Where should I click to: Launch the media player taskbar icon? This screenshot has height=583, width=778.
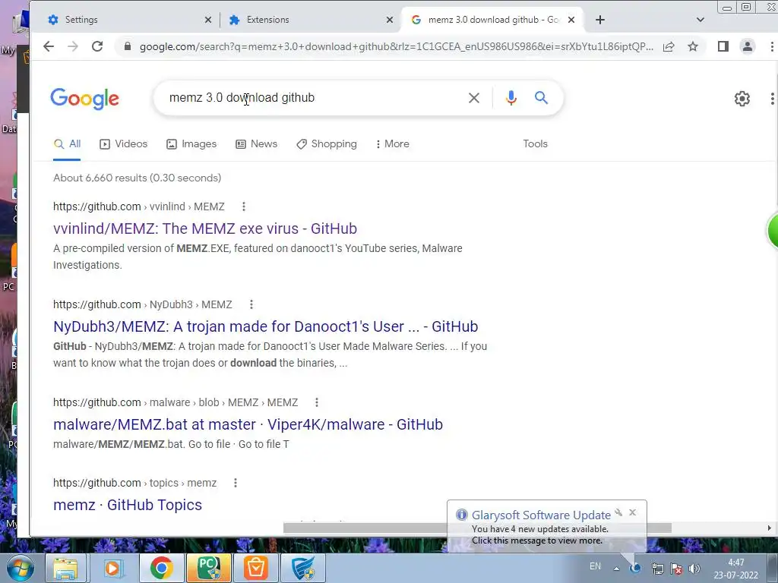(x=112, y=568)
